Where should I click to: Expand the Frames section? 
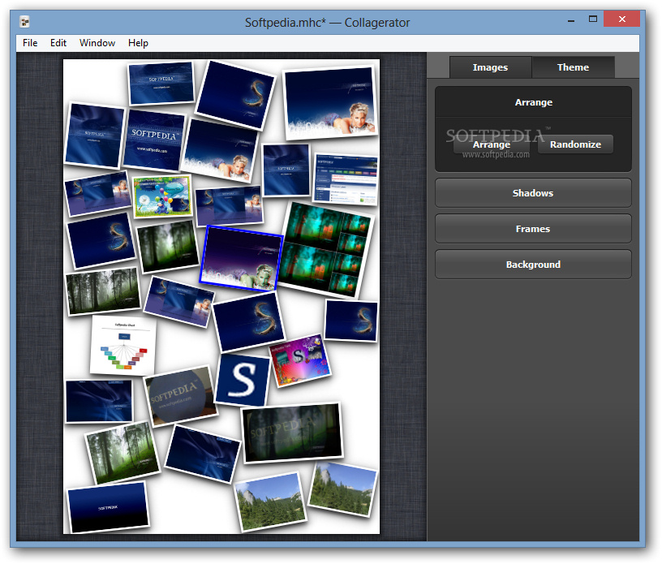[x=533, y=229]
